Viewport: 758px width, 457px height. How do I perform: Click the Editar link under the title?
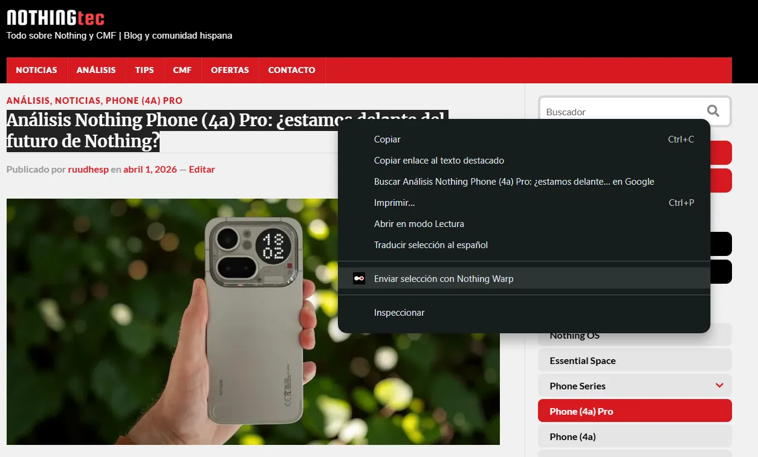[202, 170]
